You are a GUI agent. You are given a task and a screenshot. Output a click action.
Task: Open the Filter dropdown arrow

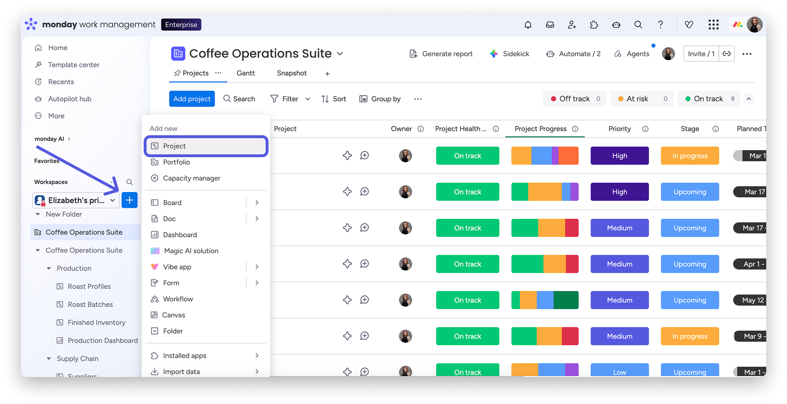pos(308,99)
